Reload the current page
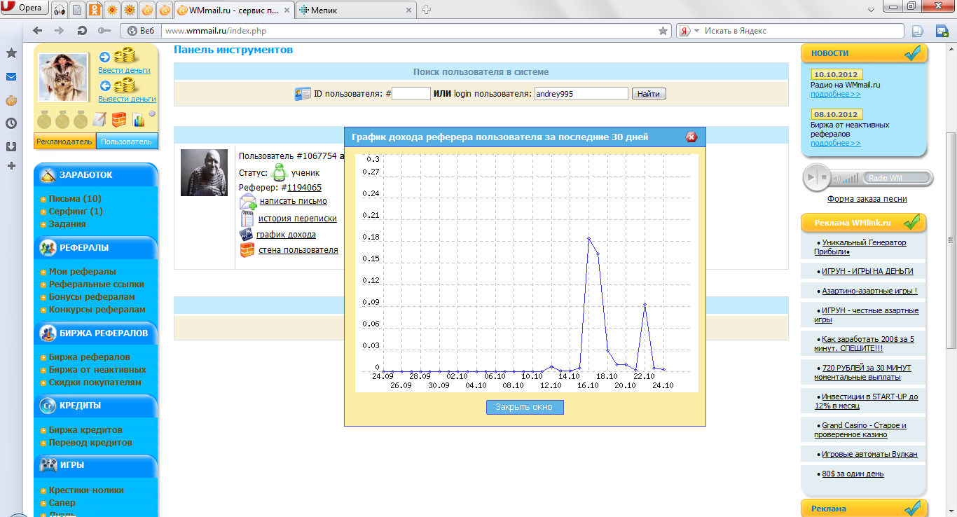Image resolution: width=957 pixels, height=517 pixels. (82, 31)
